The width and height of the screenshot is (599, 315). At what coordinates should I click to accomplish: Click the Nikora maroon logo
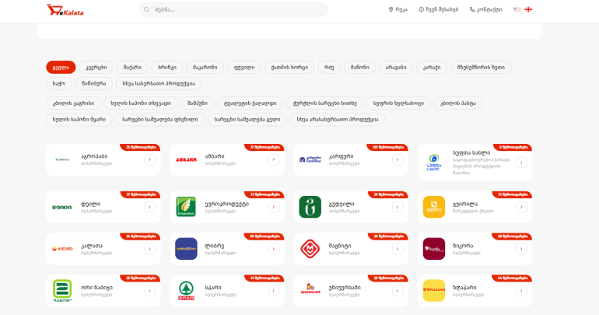434,249
